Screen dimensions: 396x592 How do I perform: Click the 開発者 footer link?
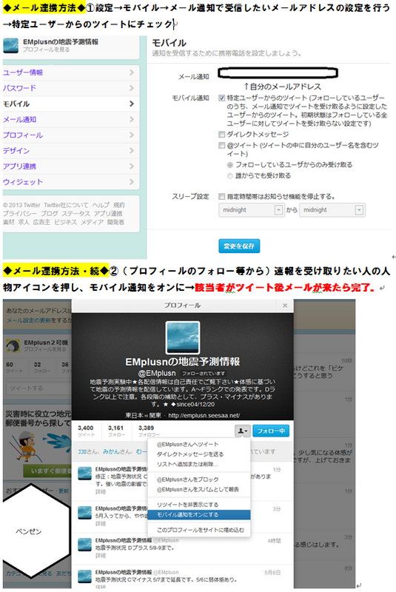[x=115, y=223]
